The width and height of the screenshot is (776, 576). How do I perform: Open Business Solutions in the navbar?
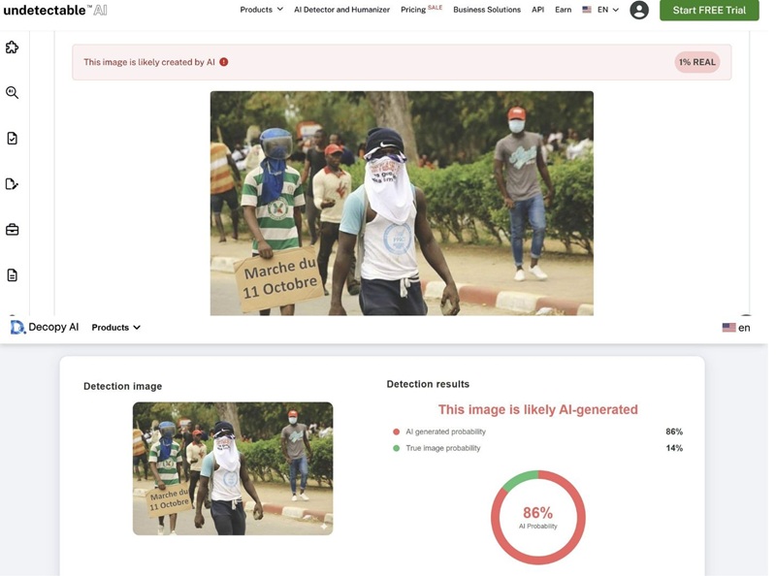pos(487,10)
